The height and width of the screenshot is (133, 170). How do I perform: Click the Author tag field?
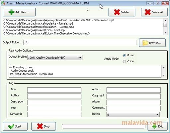[x=54, y=96]
